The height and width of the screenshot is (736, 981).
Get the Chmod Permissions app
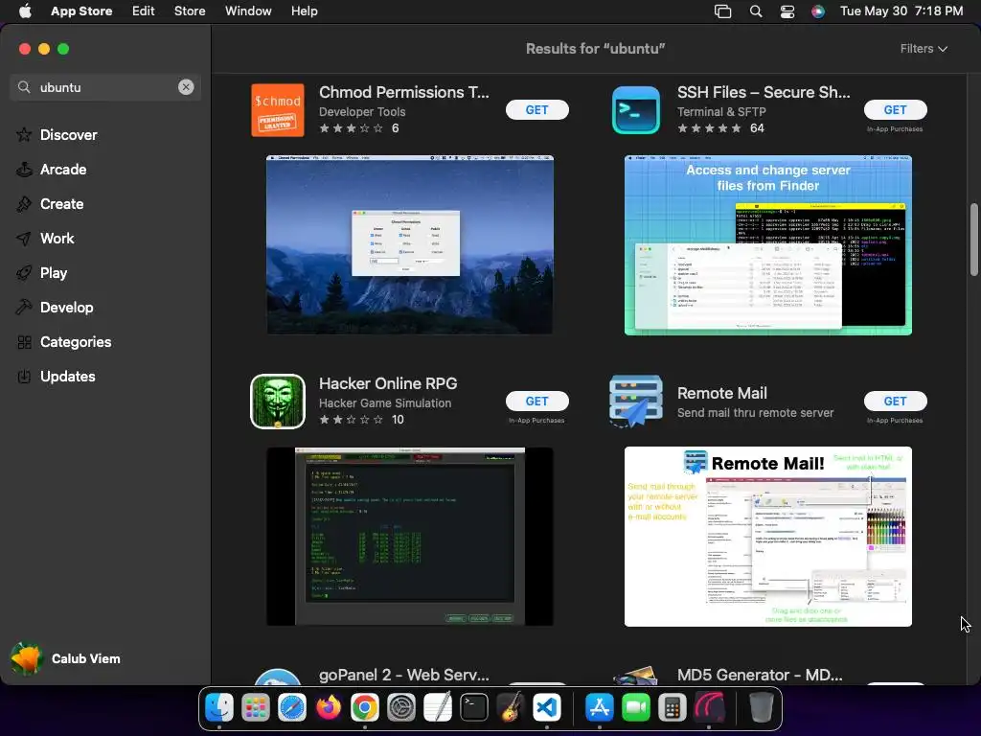click(x=536, y=109)
